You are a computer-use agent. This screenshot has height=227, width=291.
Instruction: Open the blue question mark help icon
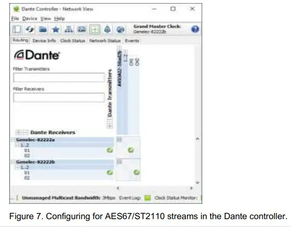click(x=195, y=29)
